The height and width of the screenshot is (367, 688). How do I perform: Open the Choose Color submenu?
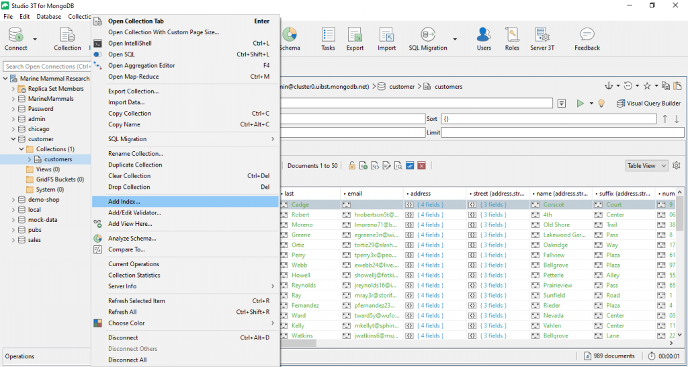185,323
